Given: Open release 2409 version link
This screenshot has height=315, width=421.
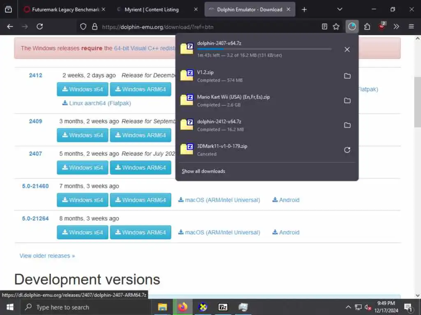Looking at the screenshot, I should 35,121.
